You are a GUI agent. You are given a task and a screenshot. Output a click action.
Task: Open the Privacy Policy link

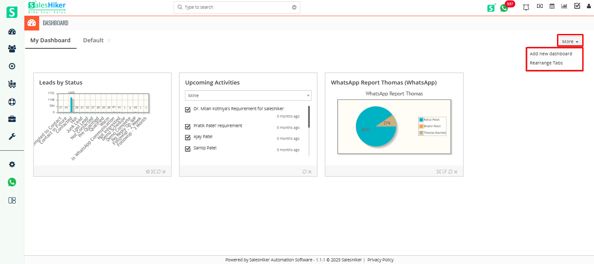pos(380,259)
